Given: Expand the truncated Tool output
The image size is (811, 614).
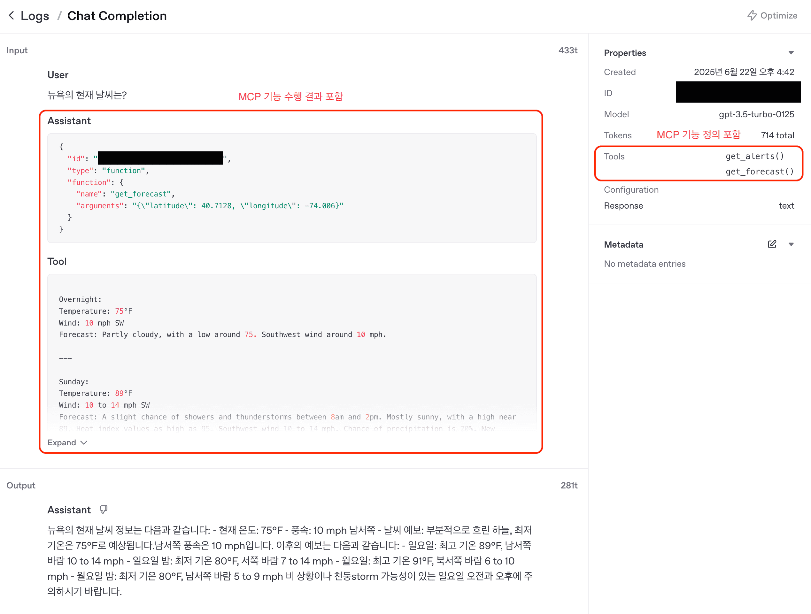Looking at the screenshot, I should pos(67,442).
